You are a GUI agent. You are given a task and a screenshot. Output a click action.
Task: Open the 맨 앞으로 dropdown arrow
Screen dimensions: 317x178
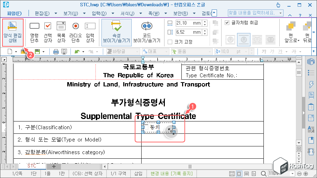(x=298, y=40)
